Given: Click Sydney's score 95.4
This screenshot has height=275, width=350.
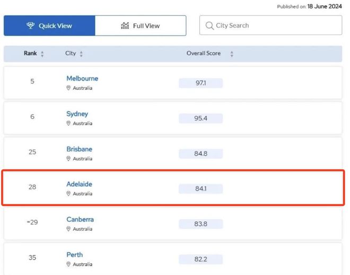Looking at the screenshot, I should point(200,118).
